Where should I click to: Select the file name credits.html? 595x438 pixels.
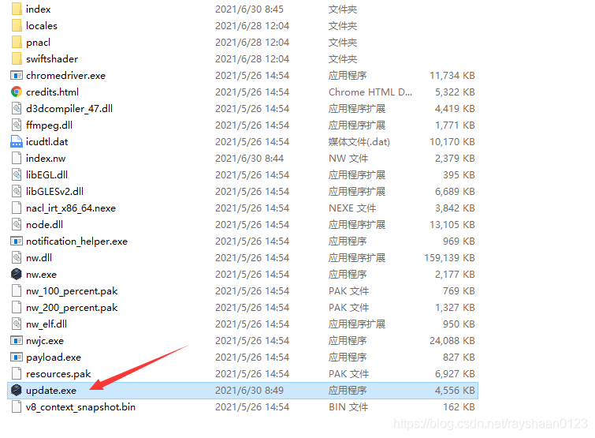[52, 92]
